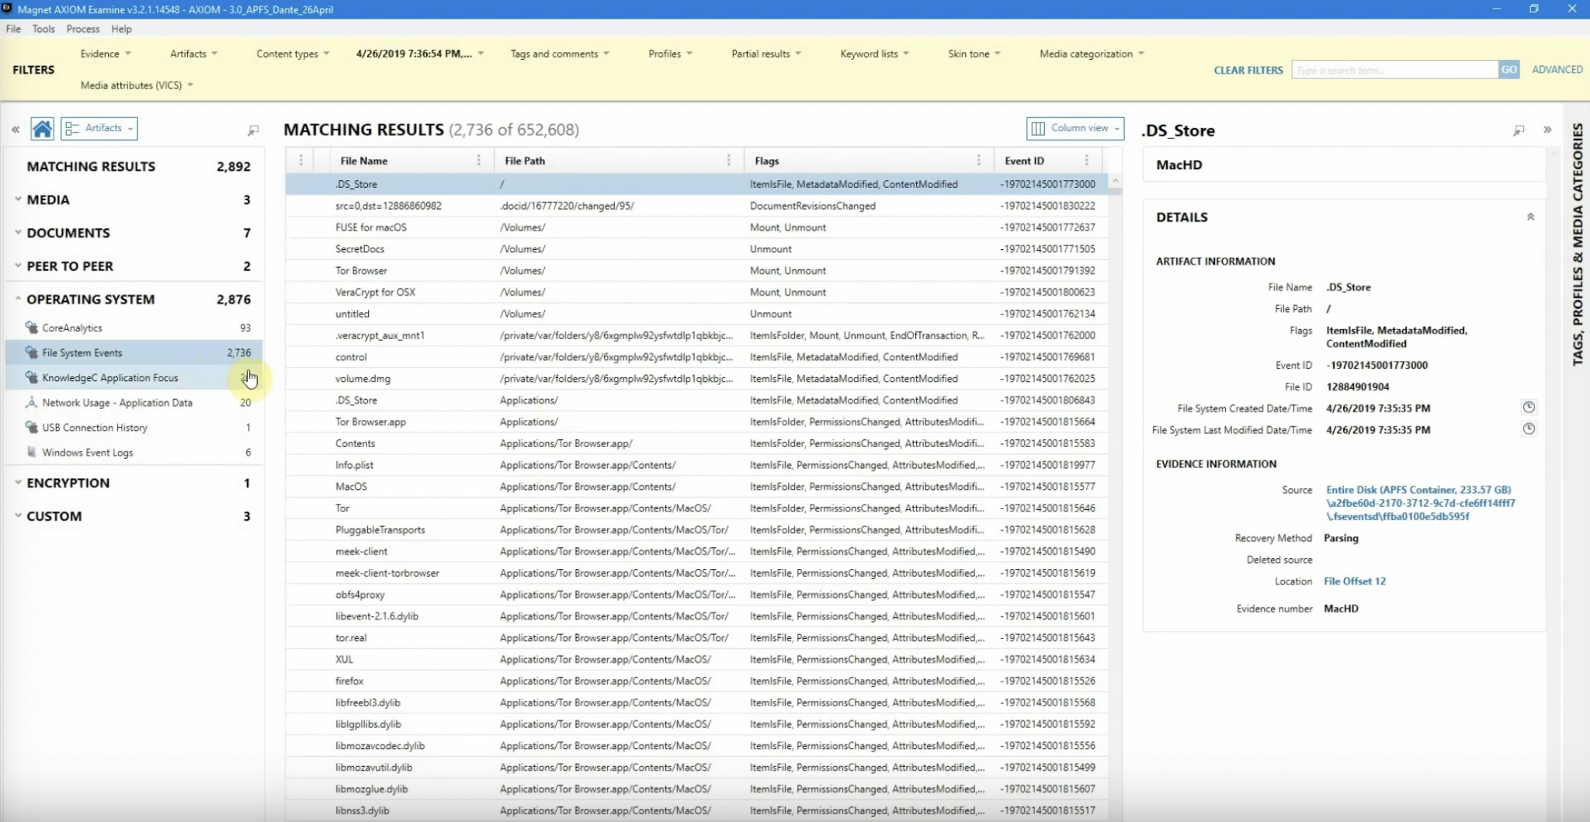1590x822 pixels.
Task: Click the pin icon above the left navigation pane
Action: point(253,130)
